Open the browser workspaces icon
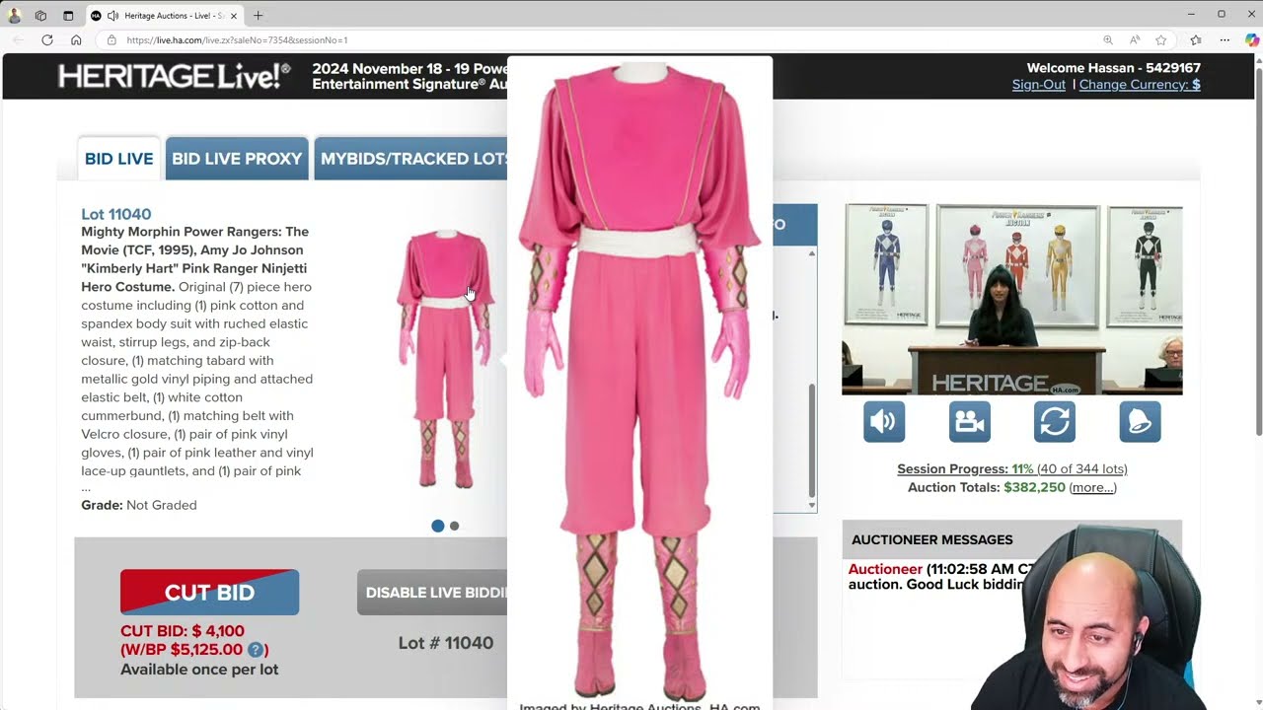This screenshot has width=1263, height=710. [40, 15]
